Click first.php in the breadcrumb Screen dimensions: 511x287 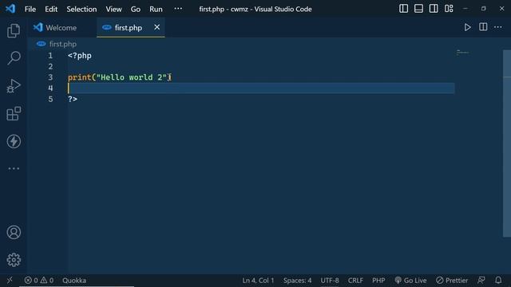click(63, 44)
